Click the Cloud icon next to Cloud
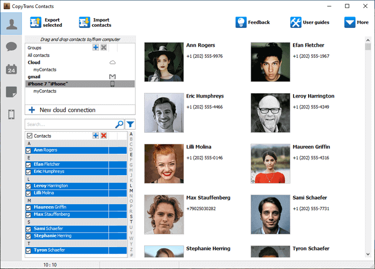 coord(112,63)
